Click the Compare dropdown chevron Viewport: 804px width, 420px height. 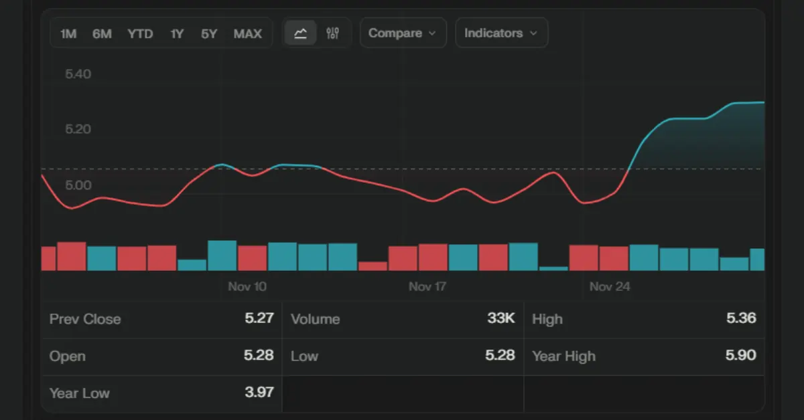(432, 32)
